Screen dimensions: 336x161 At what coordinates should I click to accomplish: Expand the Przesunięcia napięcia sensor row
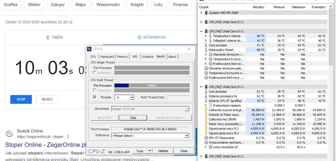(205, 105)
